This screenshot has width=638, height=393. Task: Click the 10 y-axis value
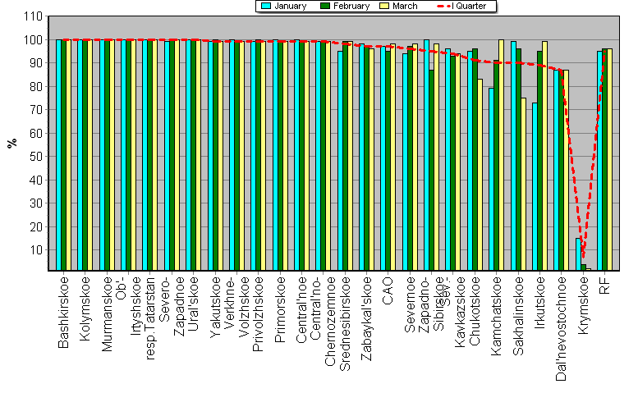point(36,250)
